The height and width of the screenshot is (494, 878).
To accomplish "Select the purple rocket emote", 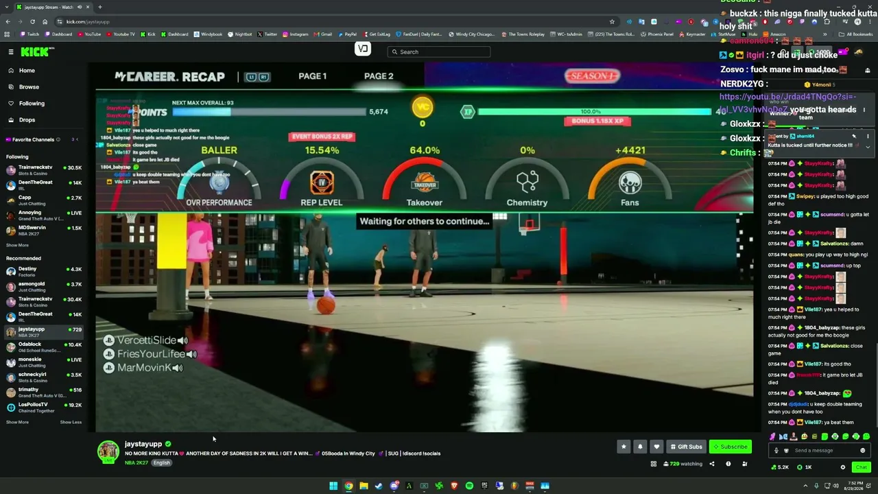I will (773, 436).
